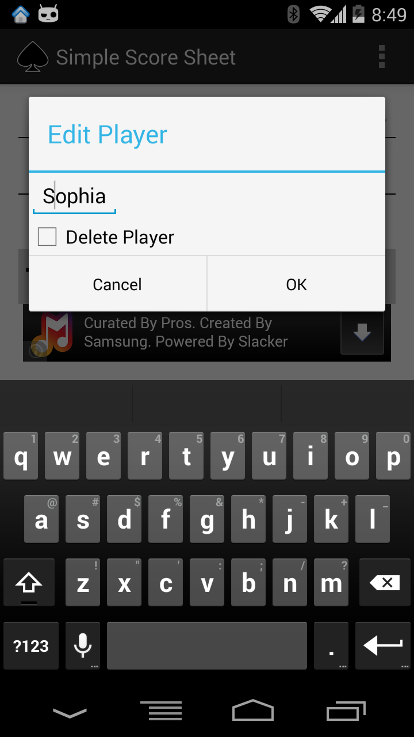Tick the Delete Player checkbox
This screenshot has width=414, height=737.
click(47, 237)
